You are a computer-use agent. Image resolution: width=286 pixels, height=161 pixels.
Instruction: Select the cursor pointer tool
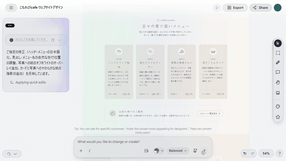278,44
